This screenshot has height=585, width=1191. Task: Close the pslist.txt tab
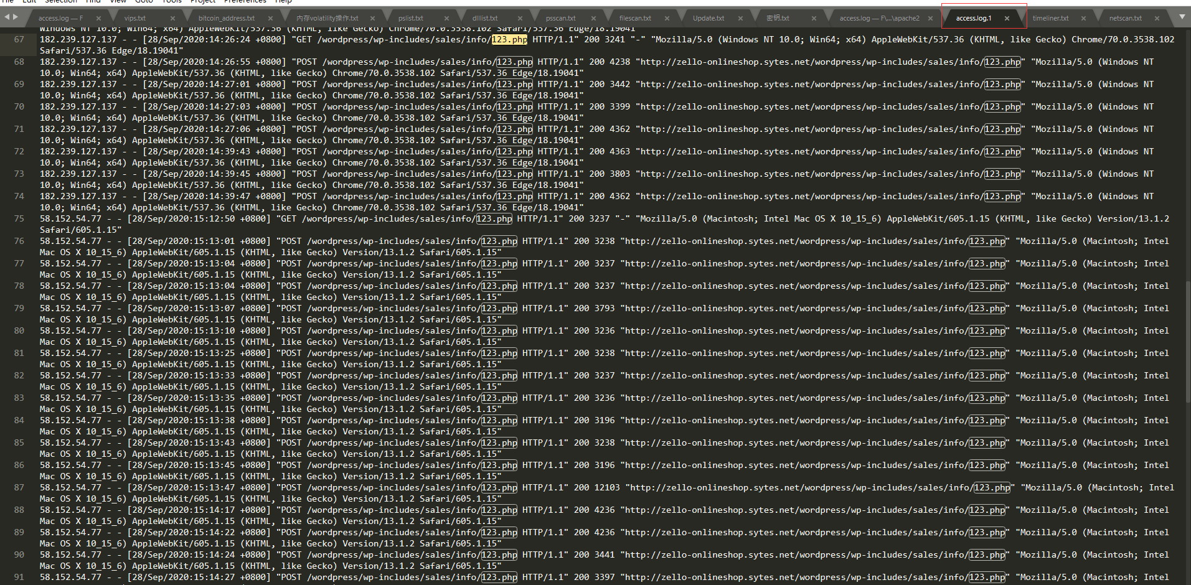[x=445, y=18]
